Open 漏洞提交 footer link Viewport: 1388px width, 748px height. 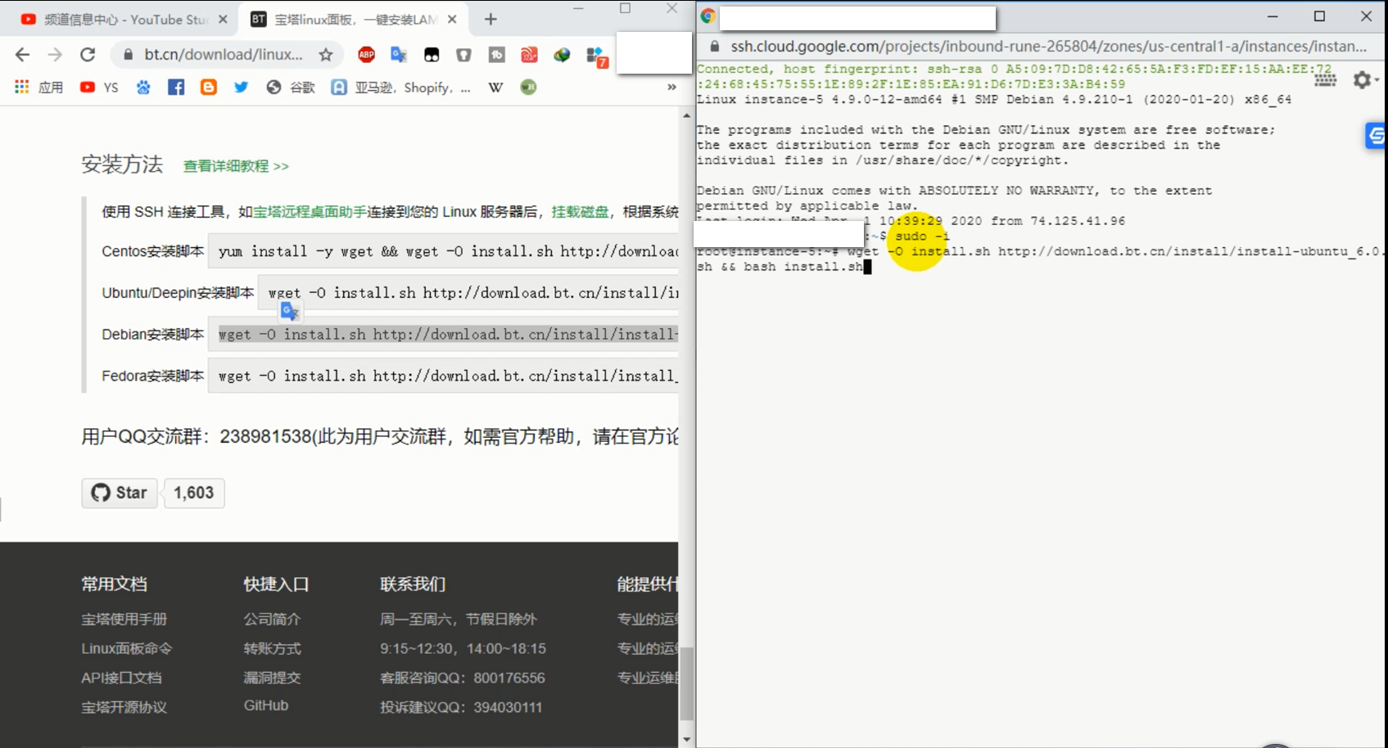[x=272, y=678]
